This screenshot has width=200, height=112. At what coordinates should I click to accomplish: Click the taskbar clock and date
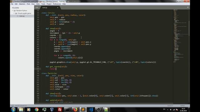click(x=183, y=110)
